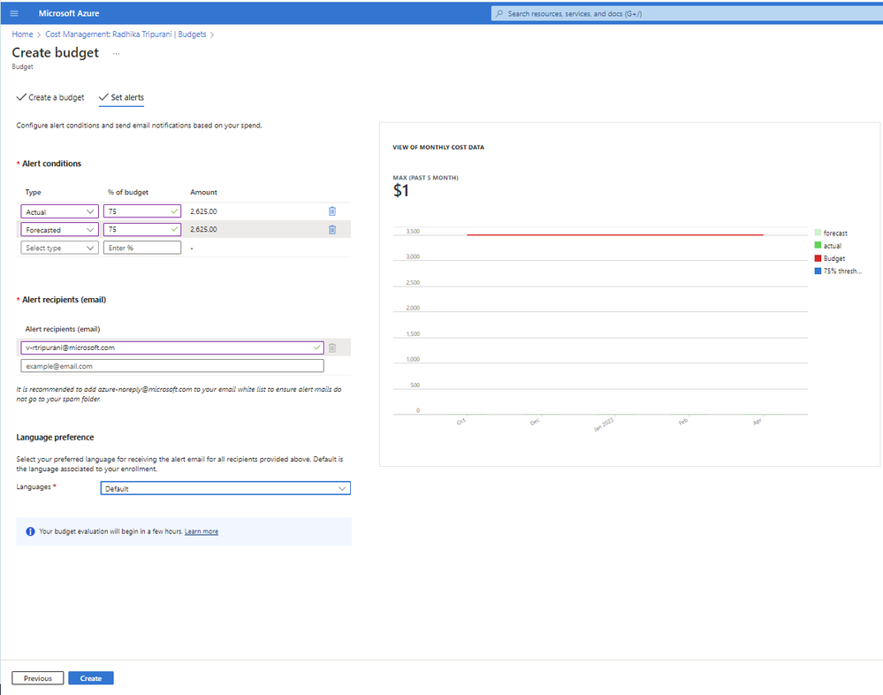Open the Azure portal hamburger menu

tap(14, 13)
